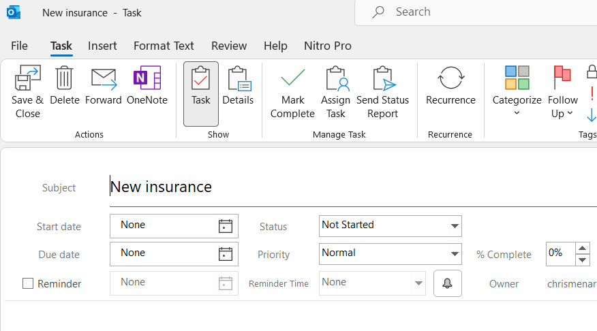Mark task complete with green check
Viewport: 597px width, 331px height.
(x=292, y=92)
